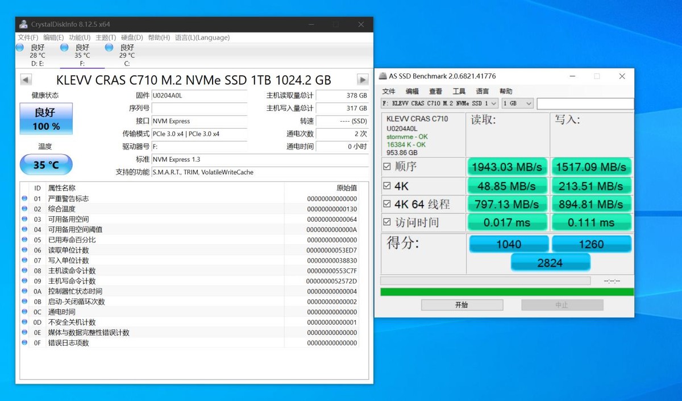This screenshot has width=682, height=401.
Task: Open the 工具 menu in AS SSD Benchmark
Action: tap(459, 90)
